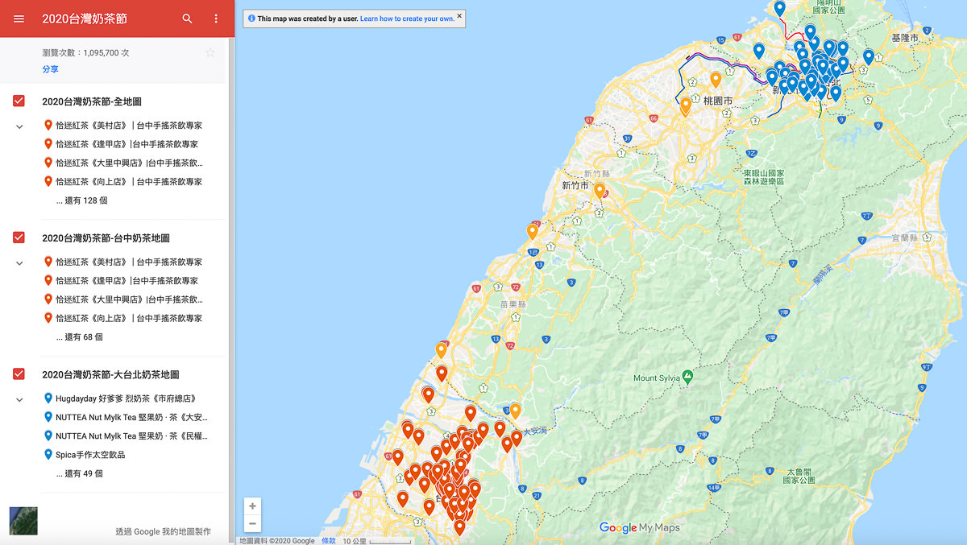The height and width of the screenshot is (545, 967).
Task: Click the 分享 share link
Action: click(50, 69)
